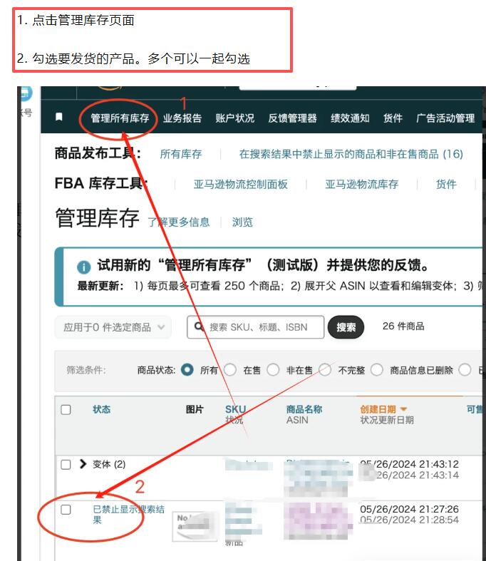Open the 应用于0 件选定商品 dropdown

pyautogui.click(x=113, y=327)
